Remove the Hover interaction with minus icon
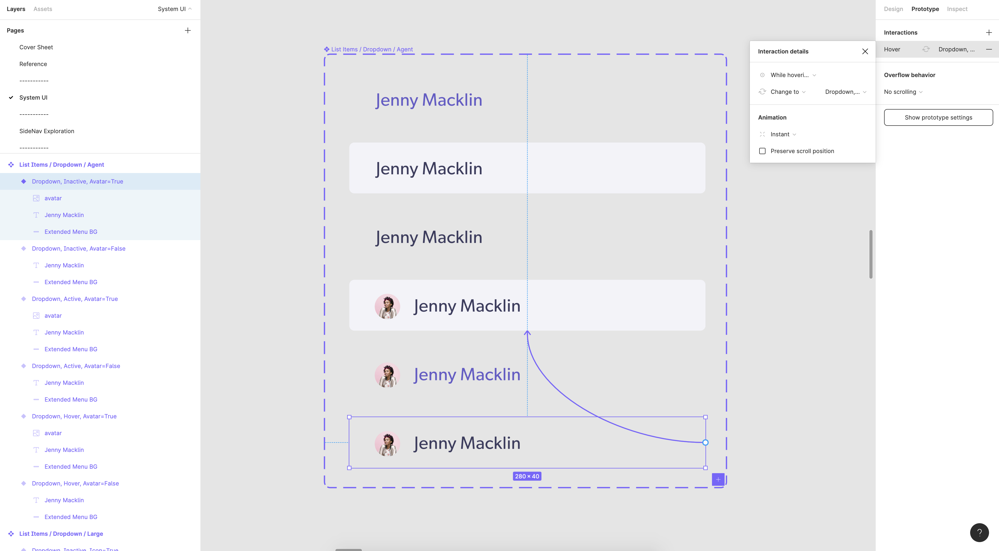 click(989, 49)
